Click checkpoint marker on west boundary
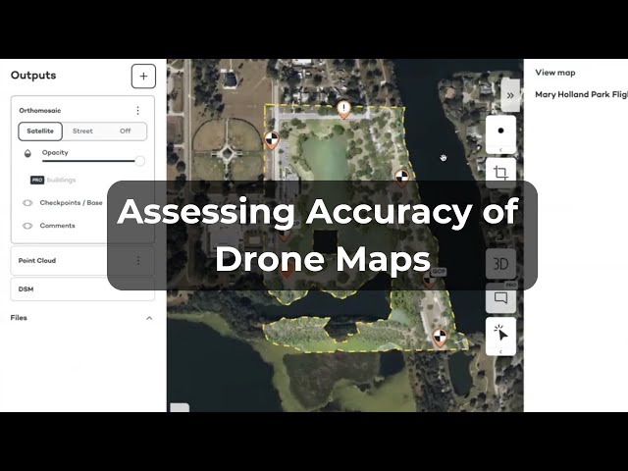Screen dimensions: 628x471 (272, 140)
